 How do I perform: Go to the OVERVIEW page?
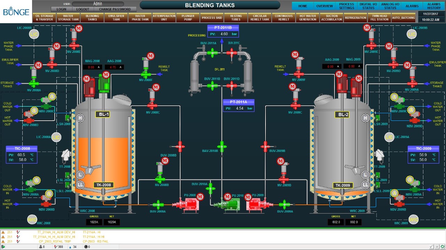click(324, 6)
